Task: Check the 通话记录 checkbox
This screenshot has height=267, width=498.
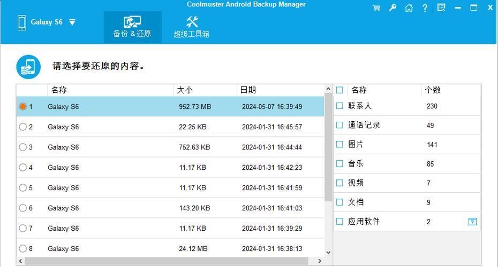Action: pos(339,125)
